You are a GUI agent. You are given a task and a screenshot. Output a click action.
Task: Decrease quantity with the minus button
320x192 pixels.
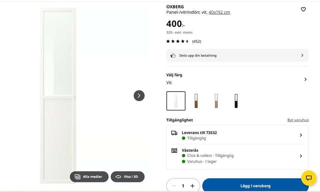(x=174, y=186)
